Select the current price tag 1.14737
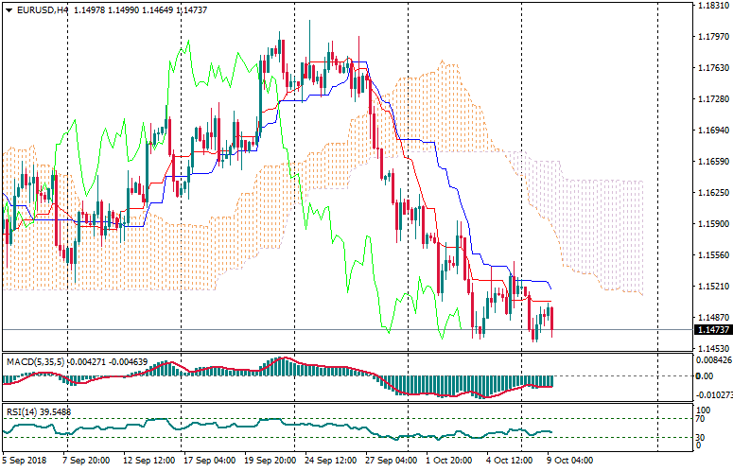This screenshot has width=733, height=471. pyautogui.click(x=712, y=330)
